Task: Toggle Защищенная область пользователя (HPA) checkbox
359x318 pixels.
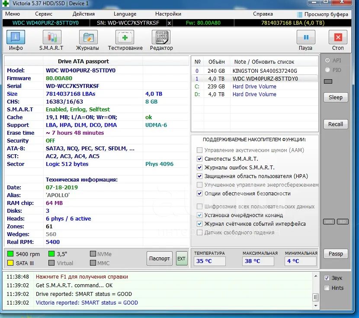Action: click(199, 176)
